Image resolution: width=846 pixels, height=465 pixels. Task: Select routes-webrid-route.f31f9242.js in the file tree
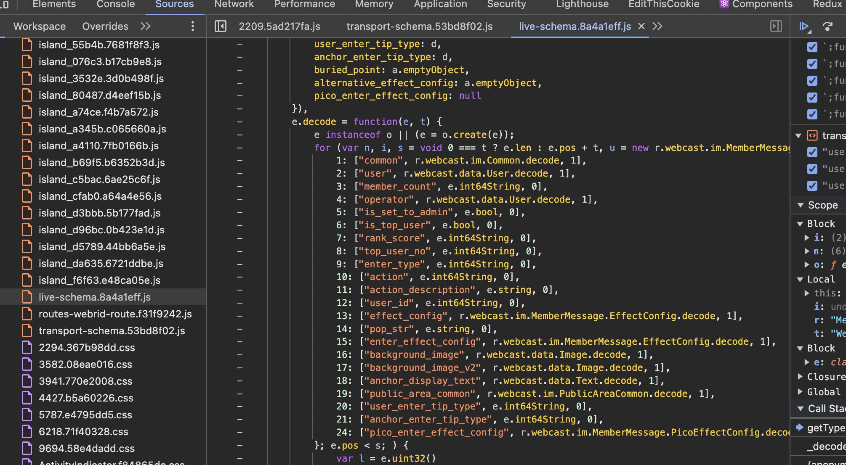(x=115, y=314)
